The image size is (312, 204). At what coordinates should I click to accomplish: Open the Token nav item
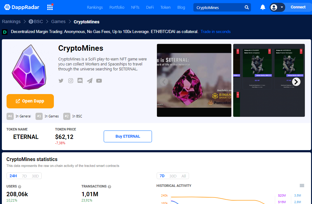165,7
